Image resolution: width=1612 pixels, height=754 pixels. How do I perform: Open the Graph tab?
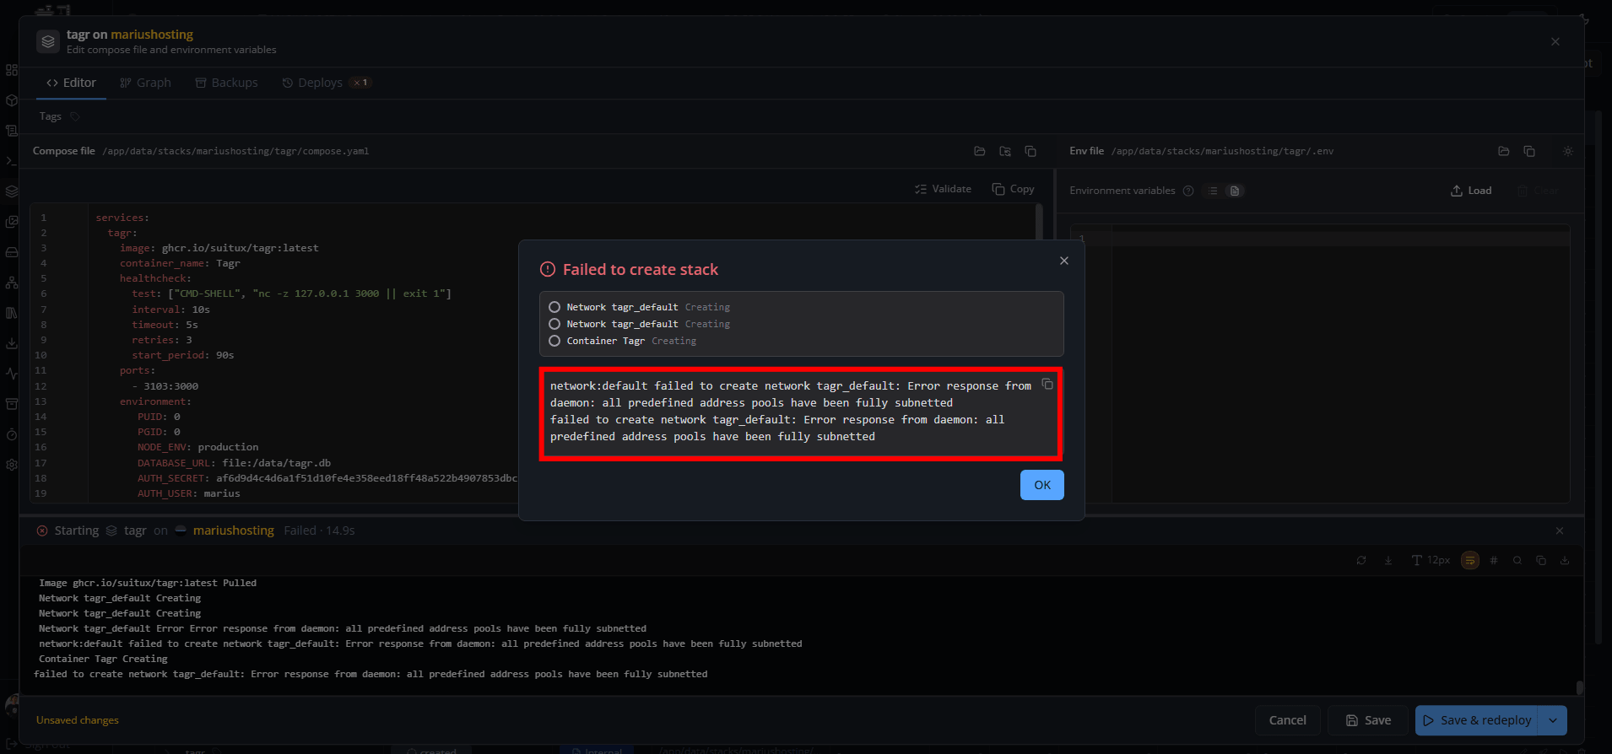pyautogui.click(x=145, y=83)
